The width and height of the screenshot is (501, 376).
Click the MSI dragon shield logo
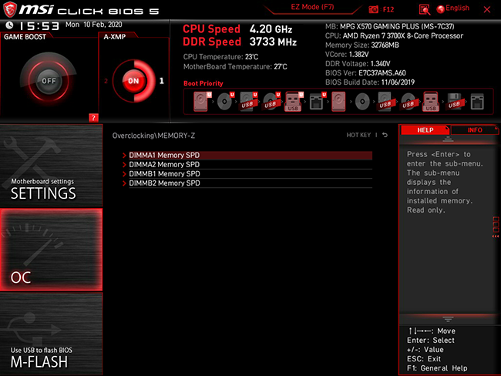click(10, 9)
